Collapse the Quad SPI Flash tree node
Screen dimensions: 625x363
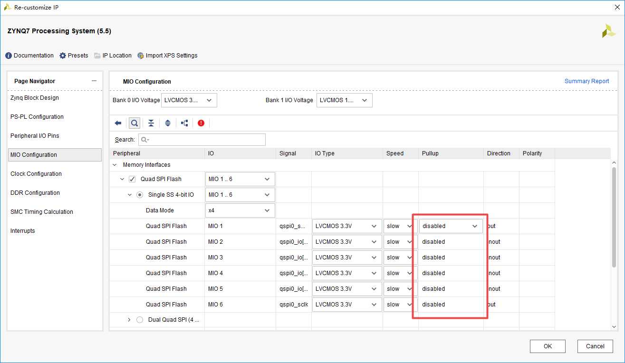tap(121, 179)
